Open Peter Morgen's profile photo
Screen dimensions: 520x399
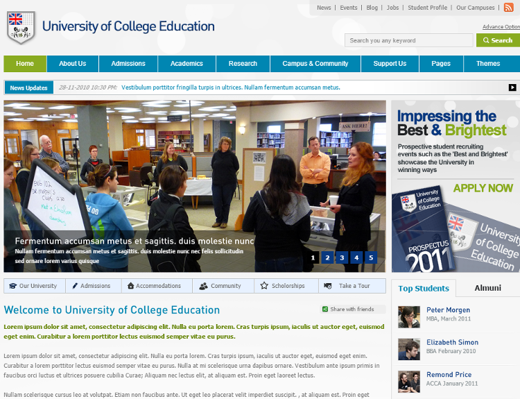point(409,316)
